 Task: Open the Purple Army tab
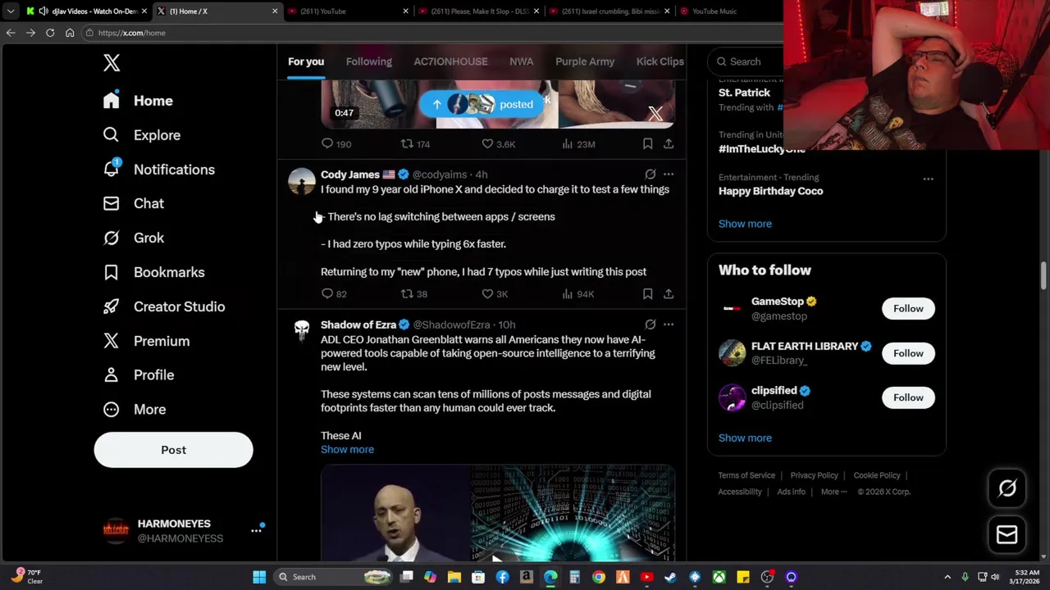point(585,61)
